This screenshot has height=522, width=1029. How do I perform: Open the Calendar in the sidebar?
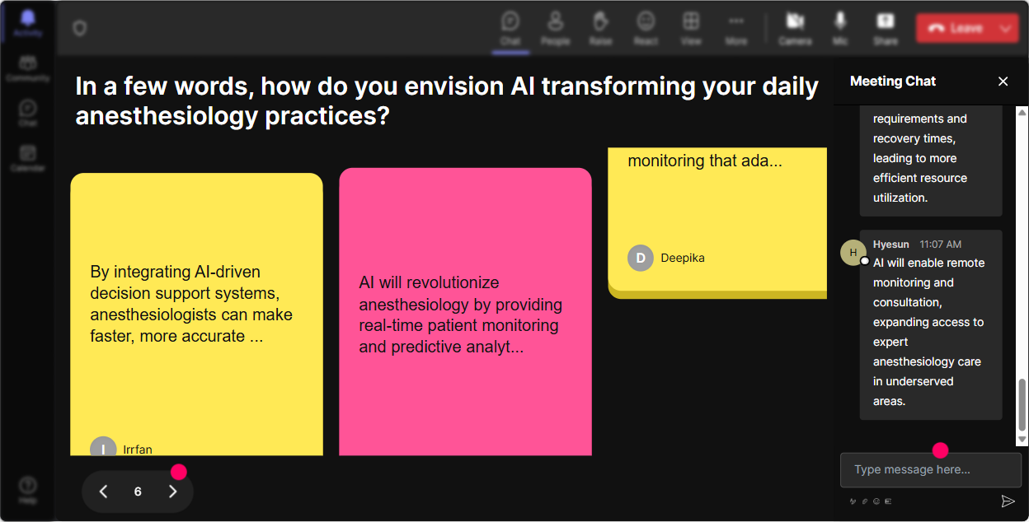tap(28, 158)
